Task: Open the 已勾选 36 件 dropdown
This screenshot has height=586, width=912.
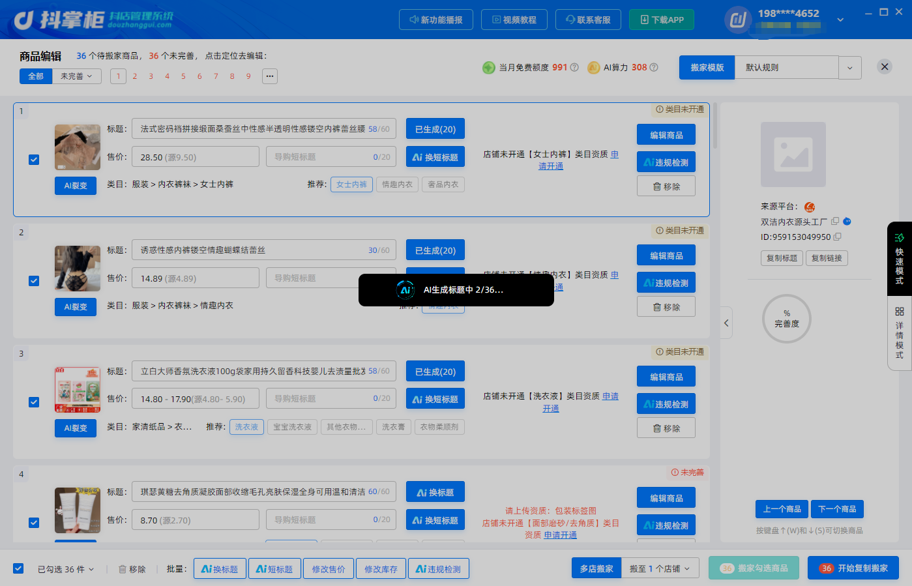Action: (66, 569)
